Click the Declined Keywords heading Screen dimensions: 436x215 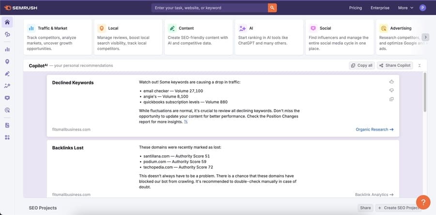73,83
